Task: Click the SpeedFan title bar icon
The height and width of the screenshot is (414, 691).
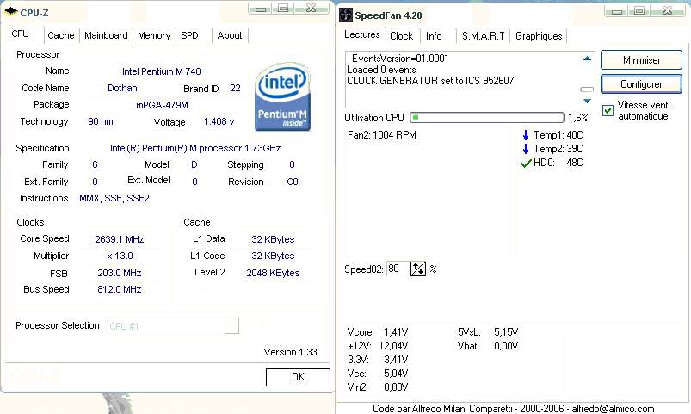Action: point(345,14)
